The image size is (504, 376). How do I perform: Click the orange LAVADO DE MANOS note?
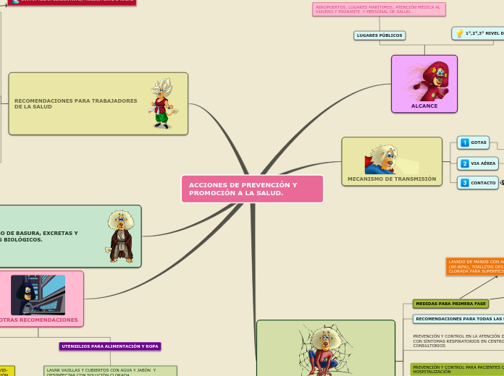point(475,267)
